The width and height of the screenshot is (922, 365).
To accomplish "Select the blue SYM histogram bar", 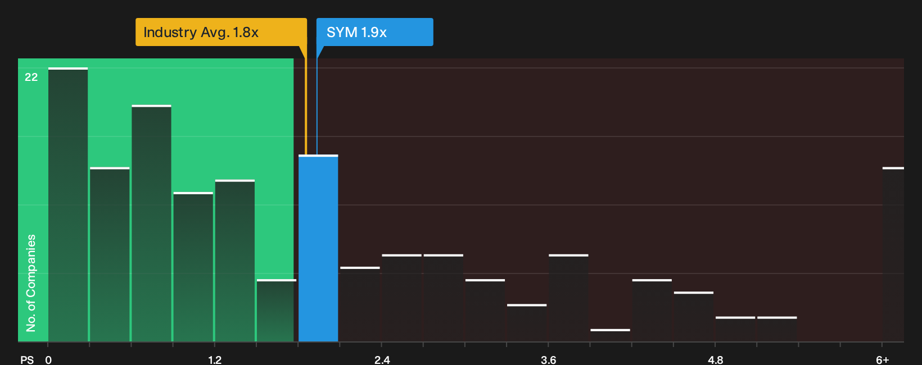I will 318,248.
